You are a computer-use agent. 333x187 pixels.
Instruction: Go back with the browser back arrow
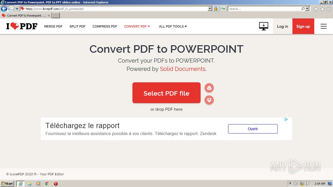click(x=4, y=9)
